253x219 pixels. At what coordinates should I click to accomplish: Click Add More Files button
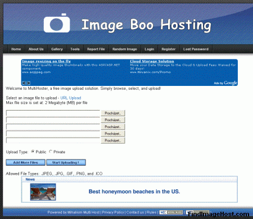tap(25, 162)
